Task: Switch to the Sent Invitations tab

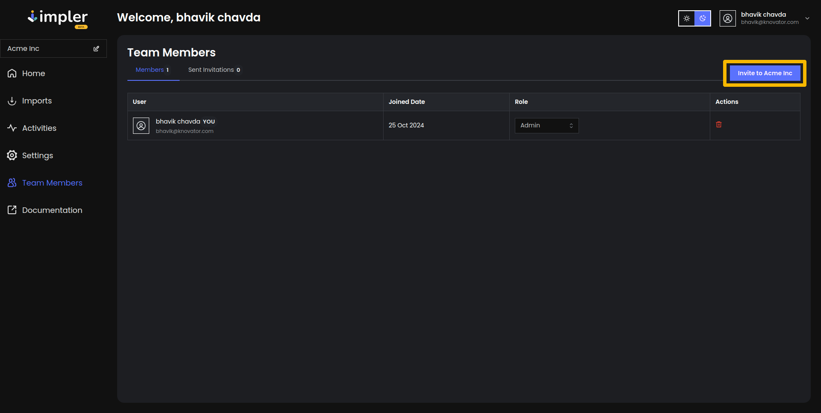Action: tap(214, 70)
